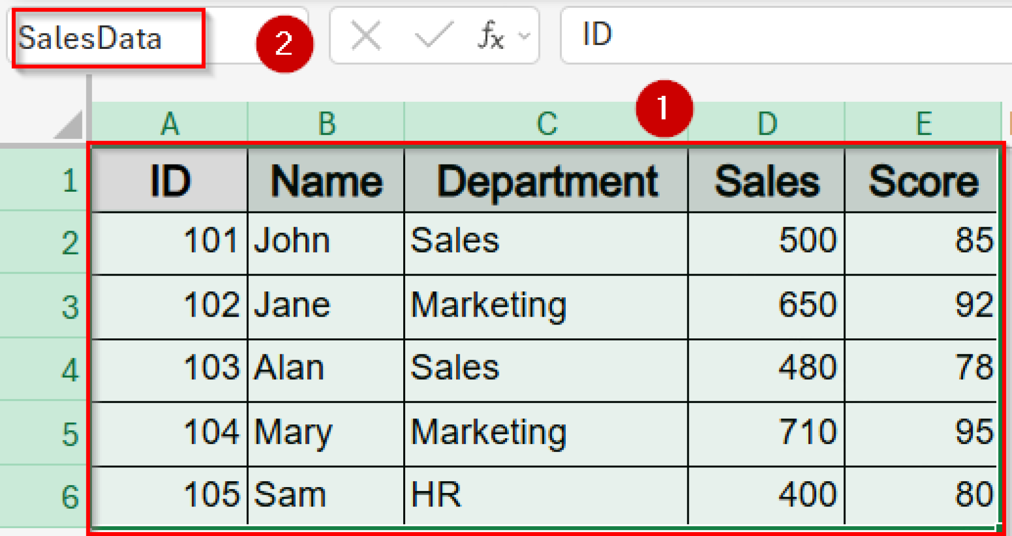Select the cell containing HR
Viewport: 1012px width, 536px height.
click(x=546, y=494)
